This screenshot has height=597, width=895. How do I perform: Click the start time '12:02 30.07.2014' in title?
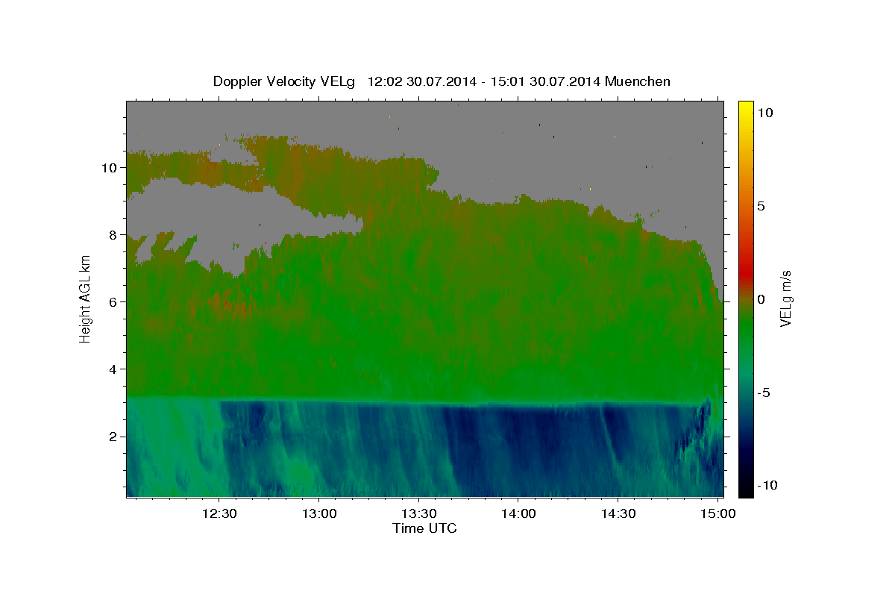[x=421, y=81]
